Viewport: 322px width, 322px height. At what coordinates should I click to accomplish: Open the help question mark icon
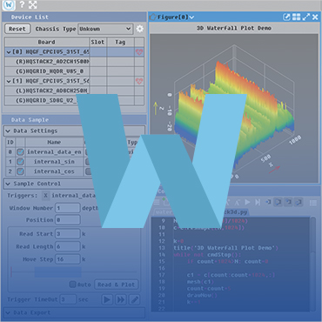coord(22,5)
